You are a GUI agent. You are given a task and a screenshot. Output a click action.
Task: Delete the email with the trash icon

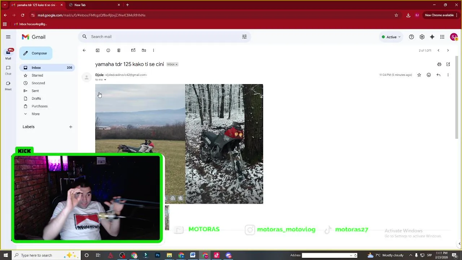tap(119, 50)
